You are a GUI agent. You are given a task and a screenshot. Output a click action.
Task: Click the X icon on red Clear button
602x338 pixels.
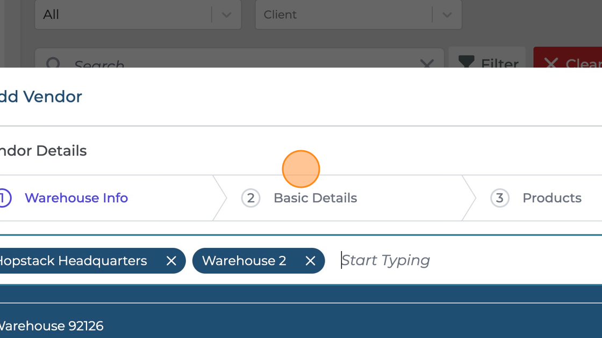click(551, 63)
